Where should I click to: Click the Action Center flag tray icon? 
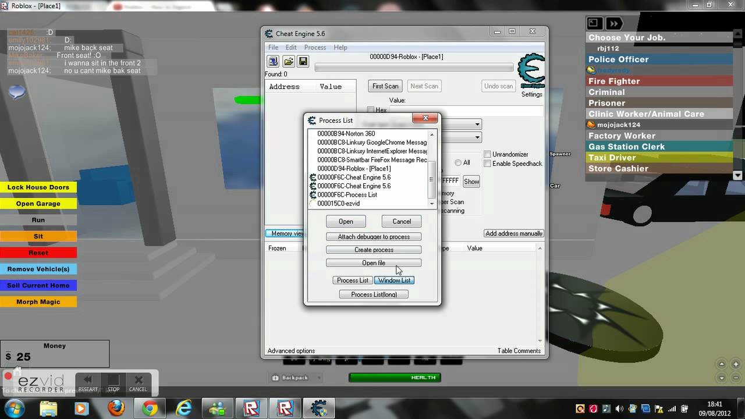pos(658,409)
